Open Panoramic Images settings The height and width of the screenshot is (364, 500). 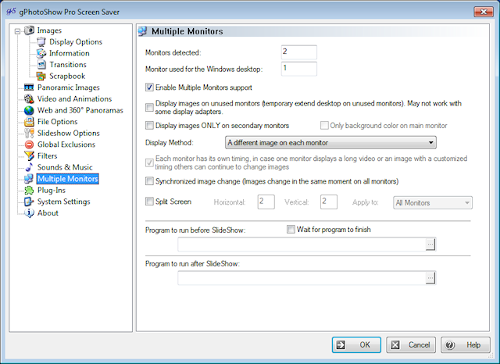68,87
